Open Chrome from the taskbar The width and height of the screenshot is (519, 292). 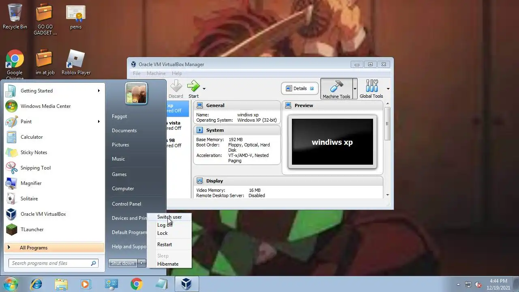[x=136, y=284]
